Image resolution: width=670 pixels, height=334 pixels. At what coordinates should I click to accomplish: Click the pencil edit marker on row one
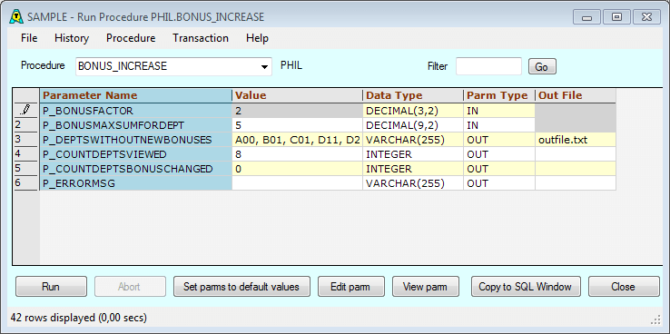[25, 111]
